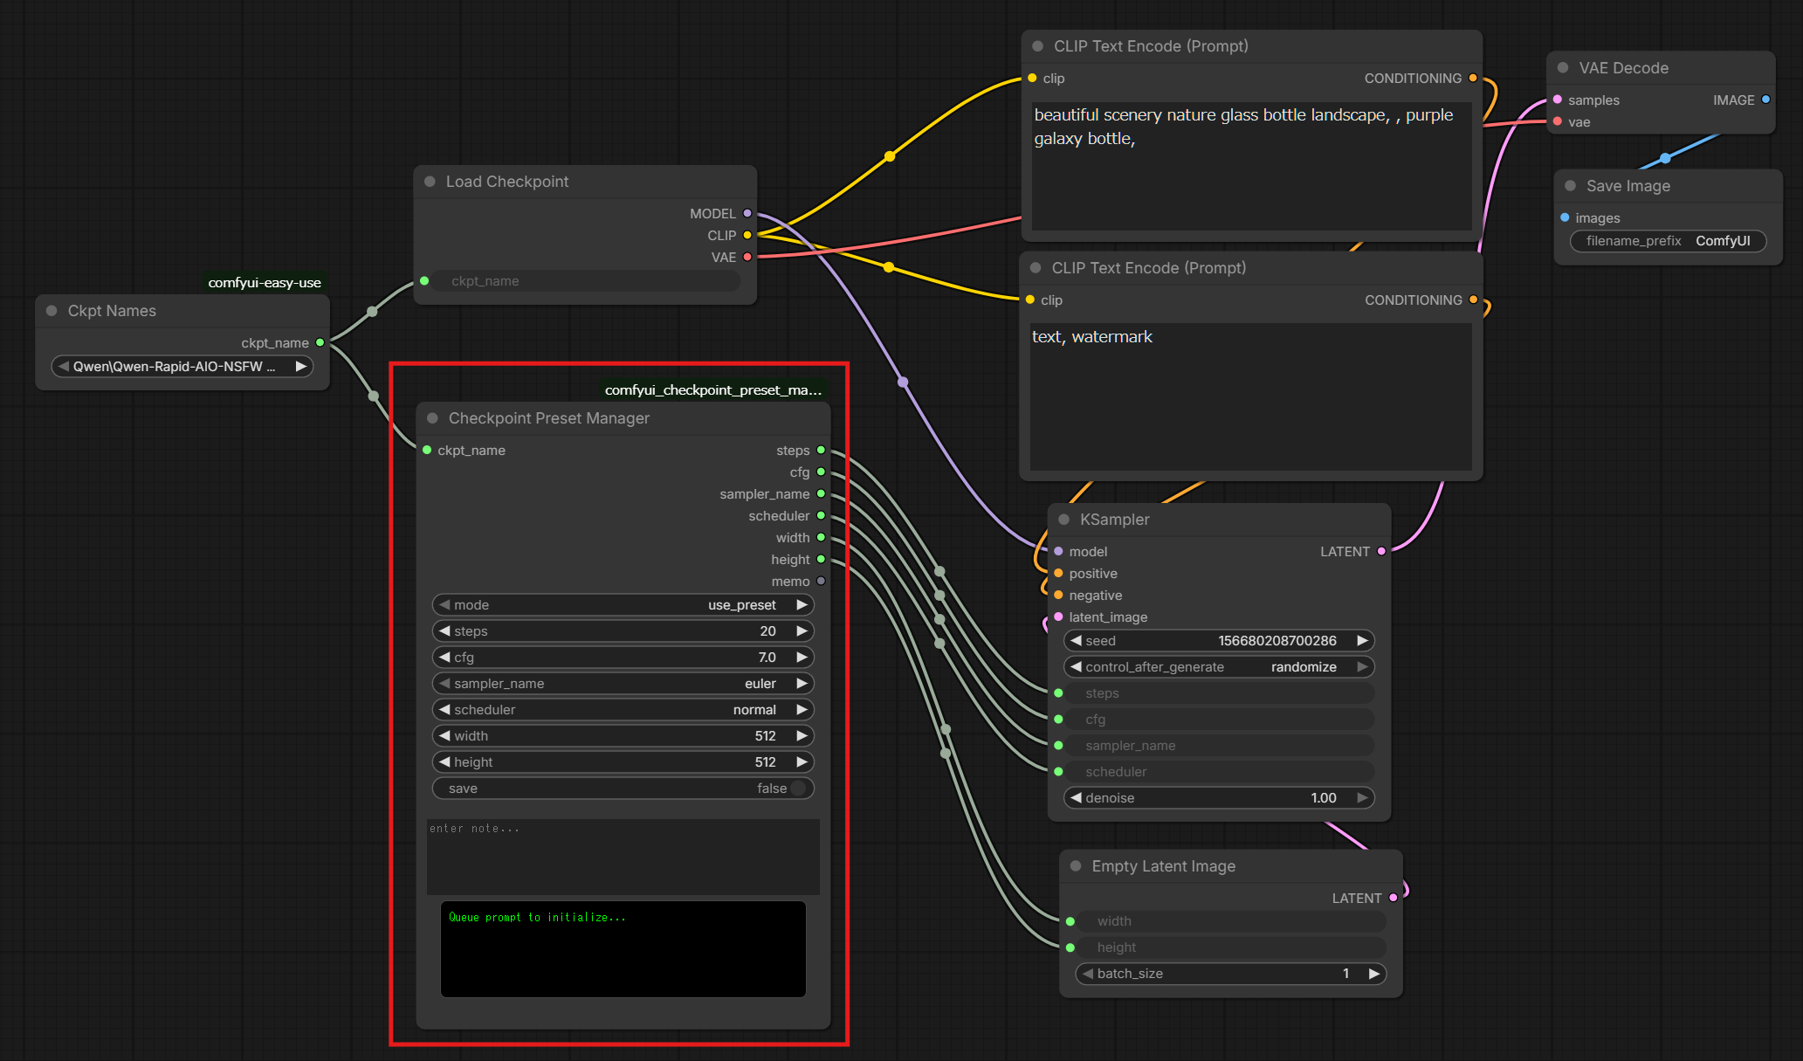
Task: Click the ckpt_name output socket on Ckpt Names
Action: coord(320,342)
